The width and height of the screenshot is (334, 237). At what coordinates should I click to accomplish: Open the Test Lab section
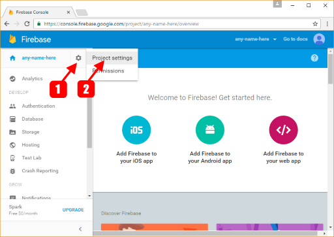(31, 158)
